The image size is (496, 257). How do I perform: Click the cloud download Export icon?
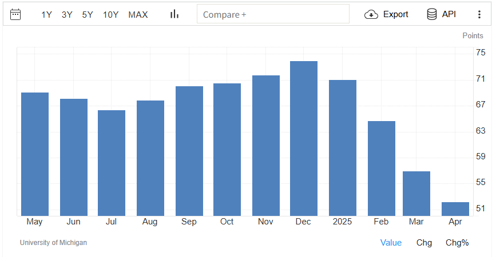[x=372, y=14]
